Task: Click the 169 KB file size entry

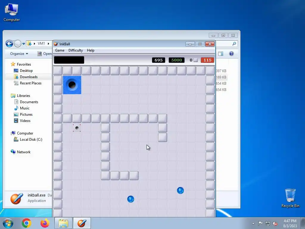Action: pyautogui.click(x=221, y=77)
